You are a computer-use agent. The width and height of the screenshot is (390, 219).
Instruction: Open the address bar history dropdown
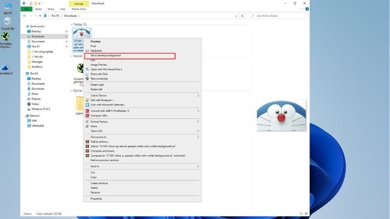point(236,16)
